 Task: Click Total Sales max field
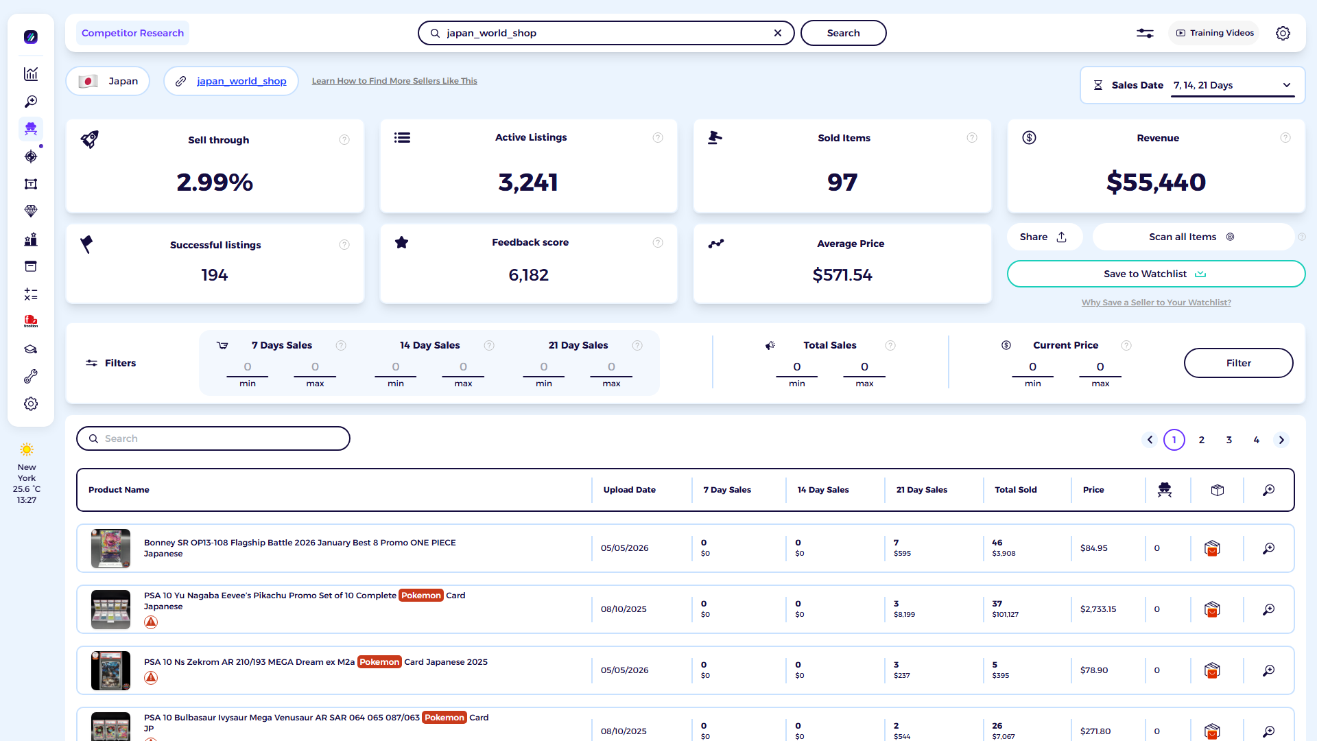tap(864, 367)
